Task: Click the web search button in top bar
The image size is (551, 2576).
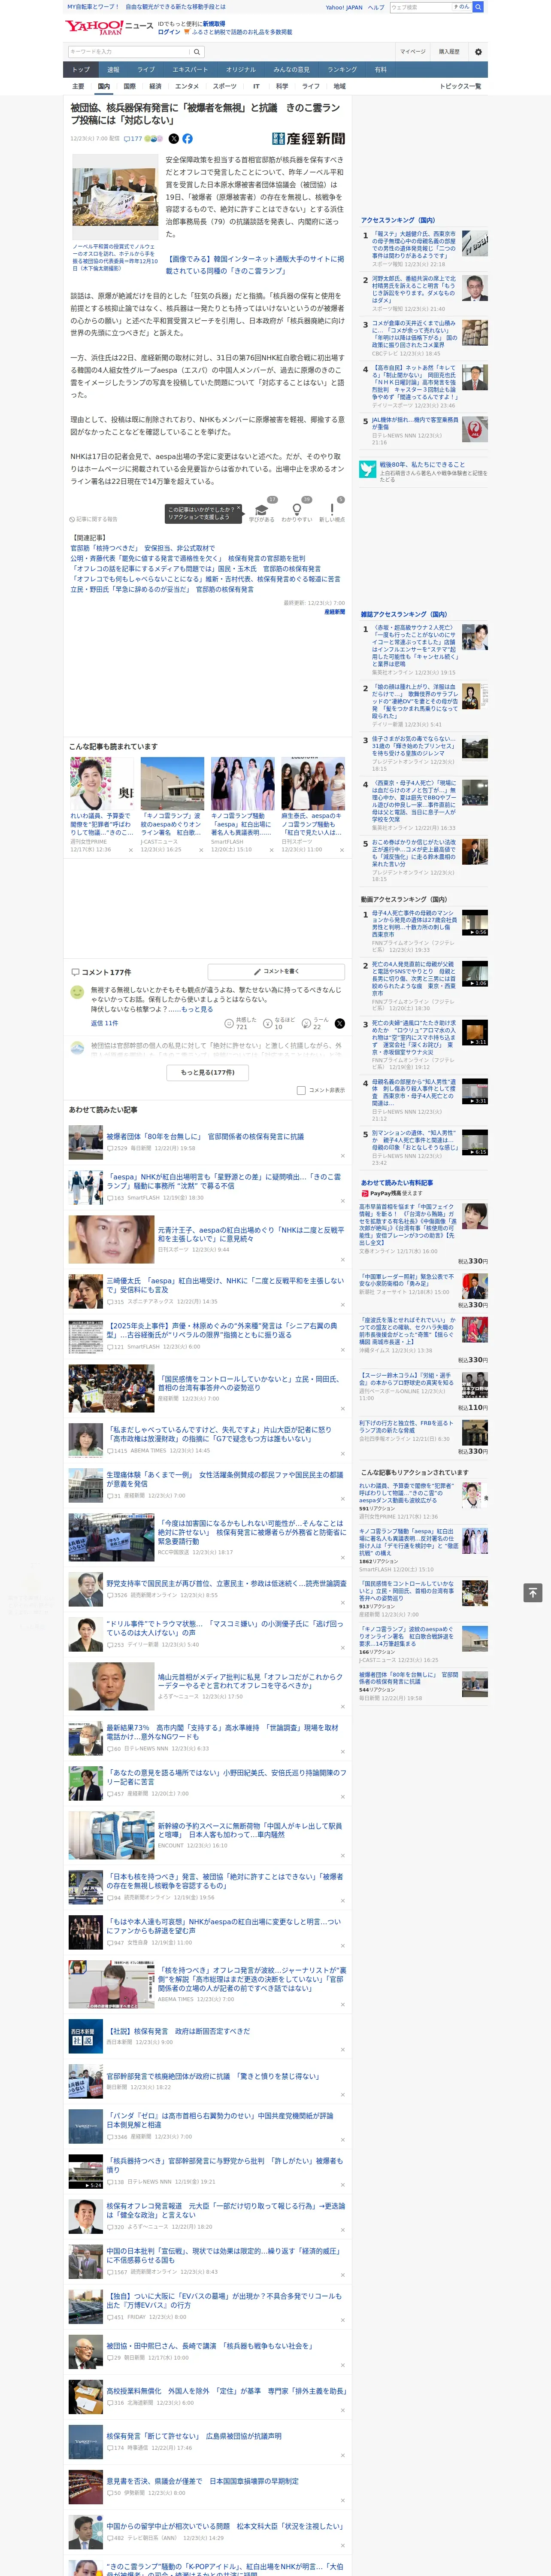Action: point(478,7)
